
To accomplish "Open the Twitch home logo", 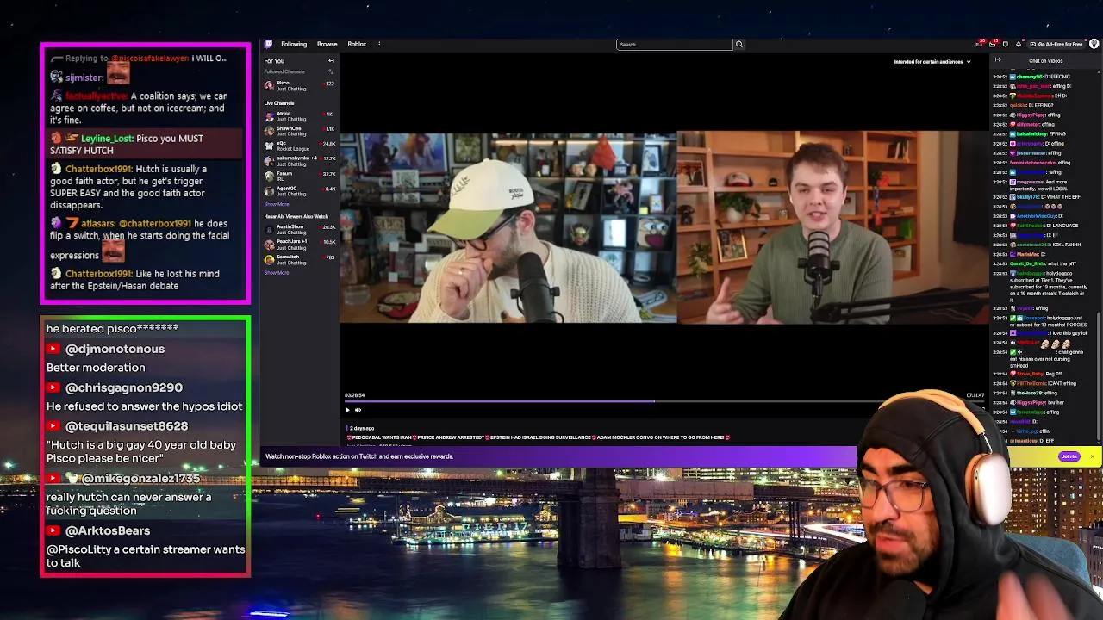I will pos(268,44).
